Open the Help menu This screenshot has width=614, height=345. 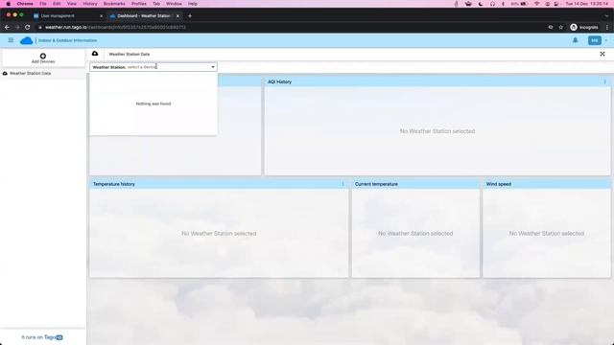click(x=193, y=4)
